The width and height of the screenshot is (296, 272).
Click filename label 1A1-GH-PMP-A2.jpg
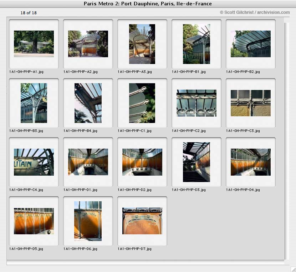click(x=80, y=72)
